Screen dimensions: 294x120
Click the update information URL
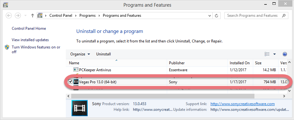(x=250, y=110)
